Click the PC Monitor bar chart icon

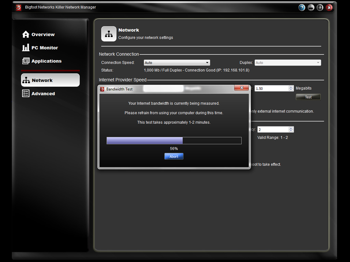[26, 47]
